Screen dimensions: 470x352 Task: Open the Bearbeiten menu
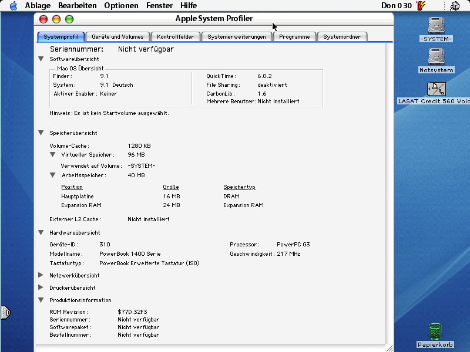pyautogui.click(x=78, y=6)
